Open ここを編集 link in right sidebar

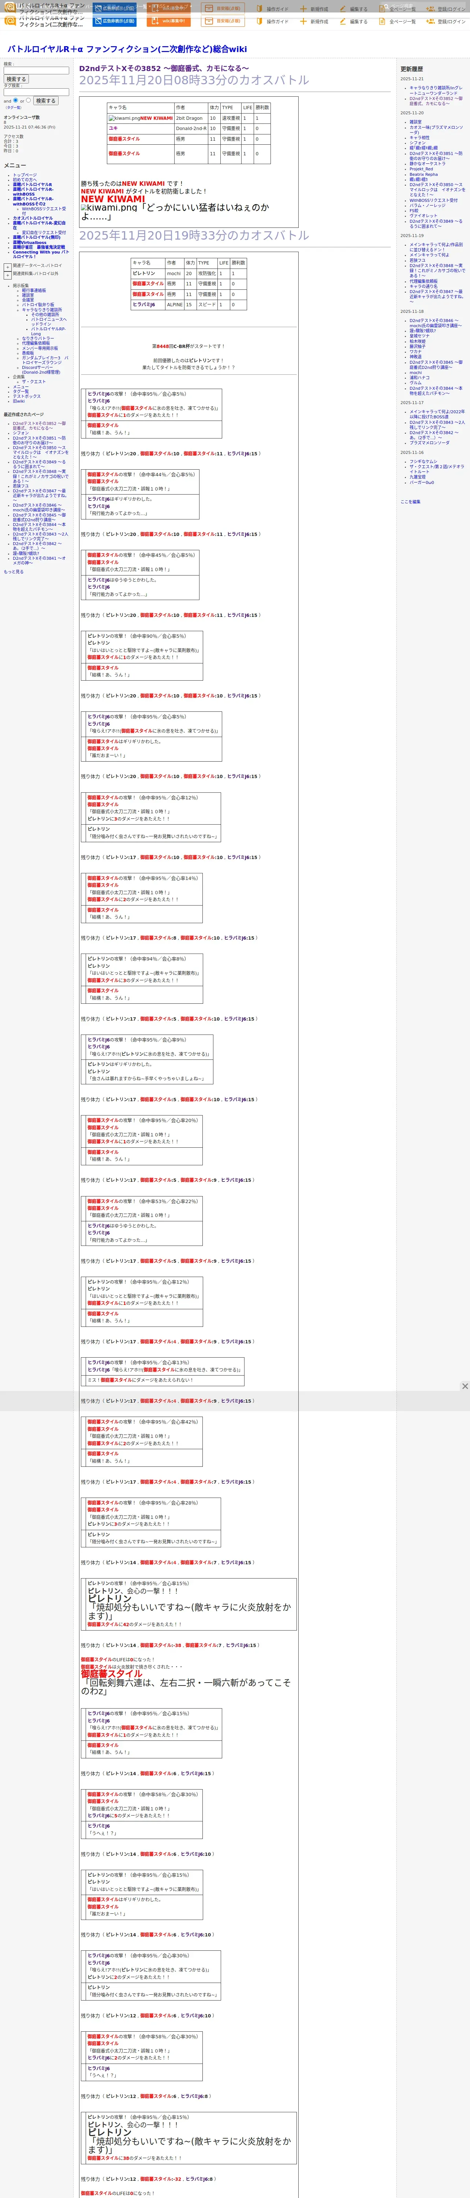[x=410, y=502]
